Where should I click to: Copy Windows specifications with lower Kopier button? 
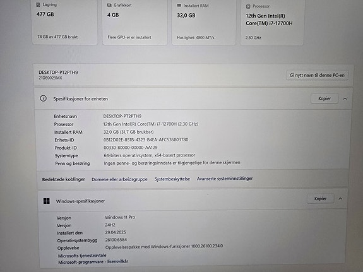[321, 199]
